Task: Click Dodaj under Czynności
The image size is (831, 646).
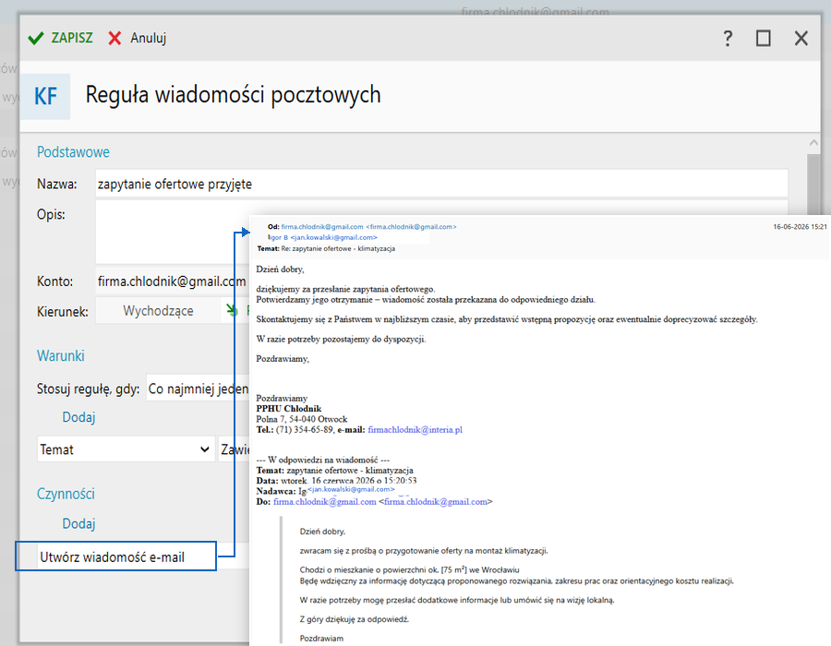Action: click(x=79, y=523)
